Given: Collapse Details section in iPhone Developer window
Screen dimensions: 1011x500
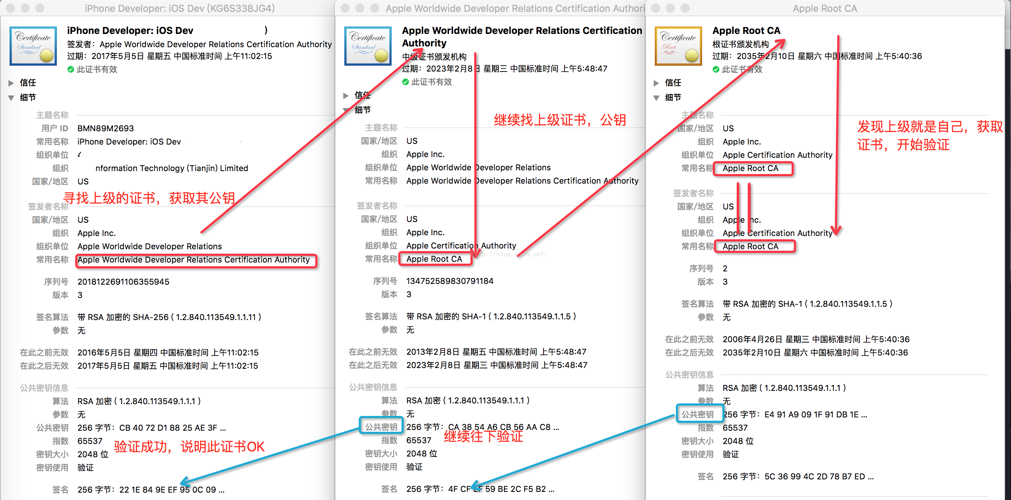Looking at the screenshot, I should pyautogui.click(x=11, y=98).
